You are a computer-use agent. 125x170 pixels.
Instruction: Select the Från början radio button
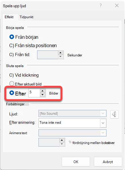point(12,37)
